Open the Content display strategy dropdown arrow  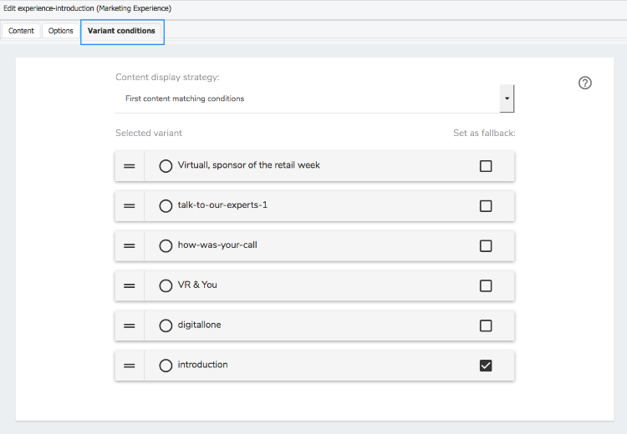click(507, 98)
